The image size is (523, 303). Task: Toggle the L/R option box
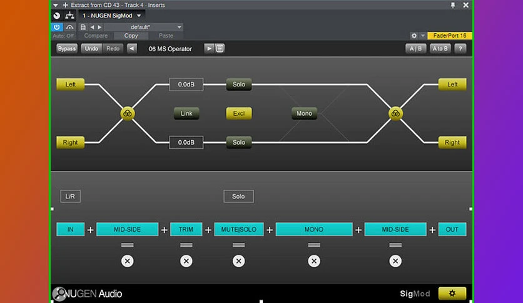[70, 196]
